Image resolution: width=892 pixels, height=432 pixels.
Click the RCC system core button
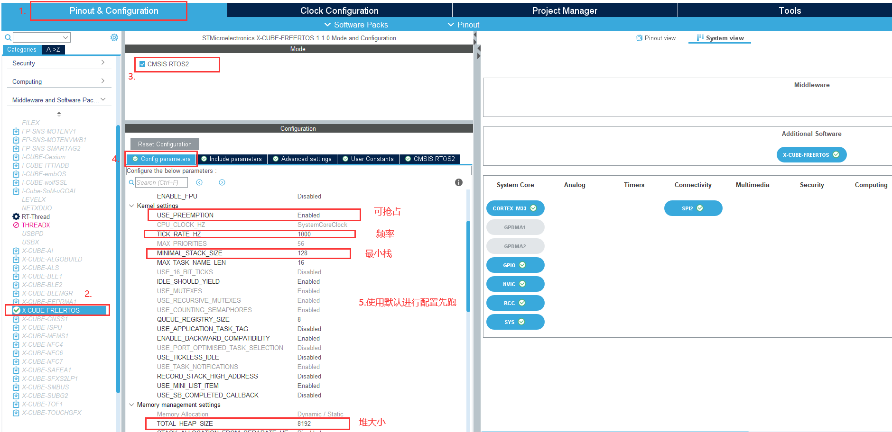pyautogui.click(x=515, y=303)
